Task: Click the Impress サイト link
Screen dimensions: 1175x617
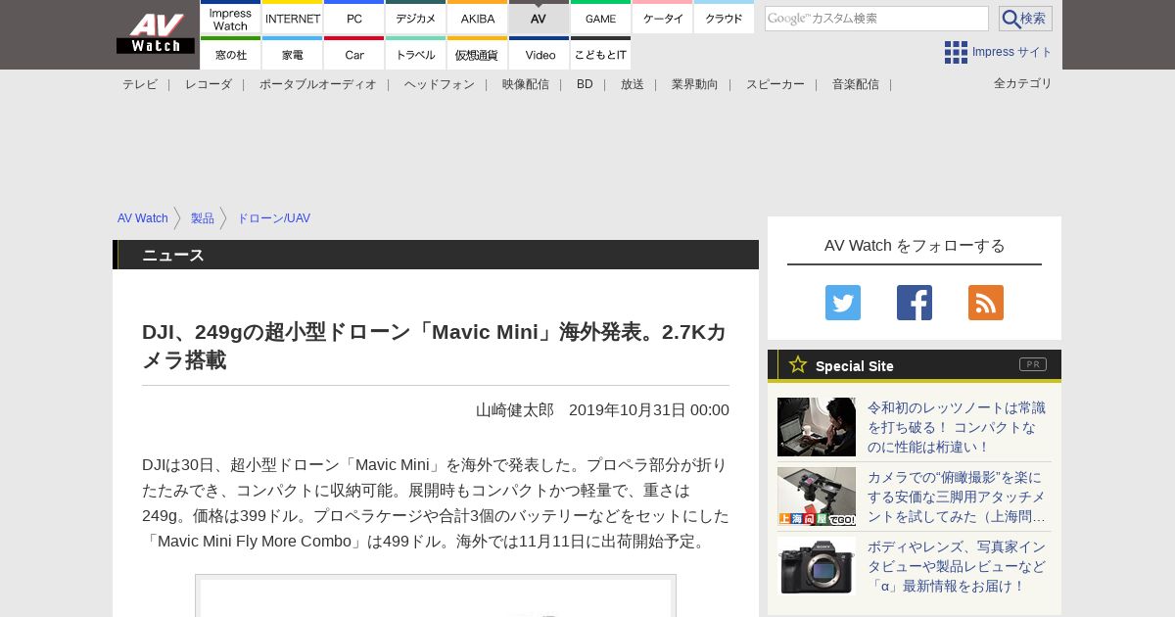Action: 1012,52
